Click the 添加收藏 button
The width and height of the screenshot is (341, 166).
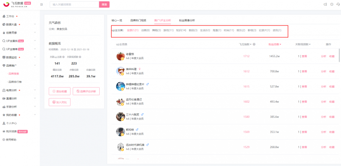tap(59, 91)
